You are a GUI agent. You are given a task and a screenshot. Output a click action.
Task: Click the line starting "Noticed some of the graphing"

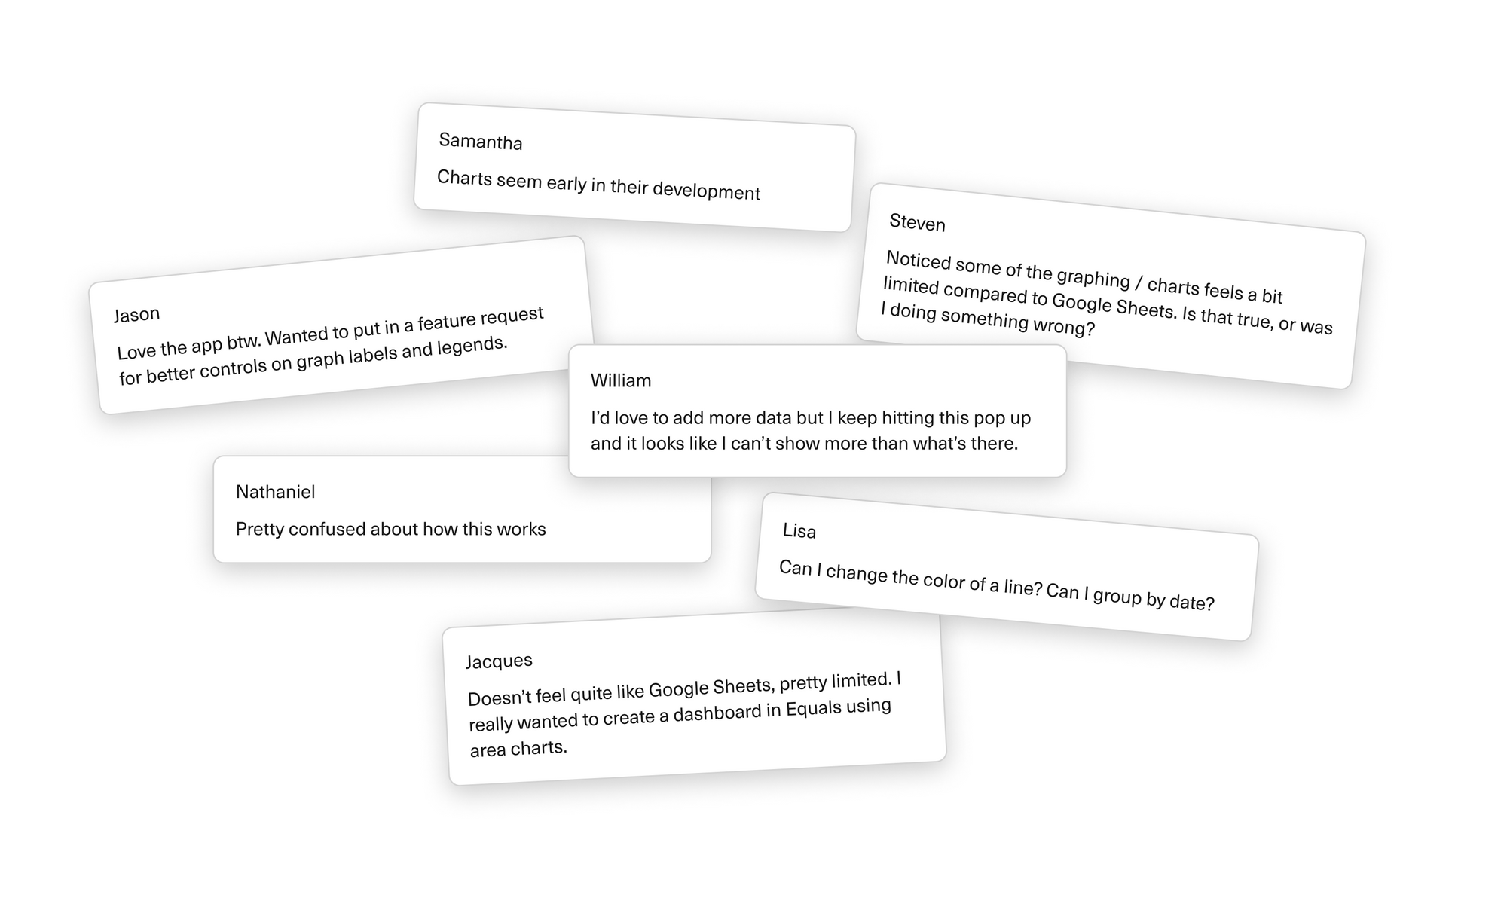(1084, 278)
